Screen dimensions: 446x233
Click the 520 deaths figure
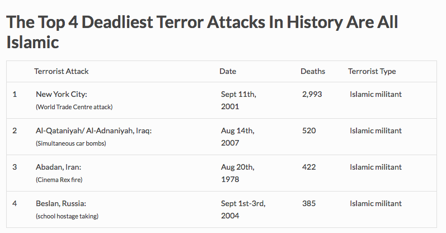pyautogui.click(x=309, y=131)
